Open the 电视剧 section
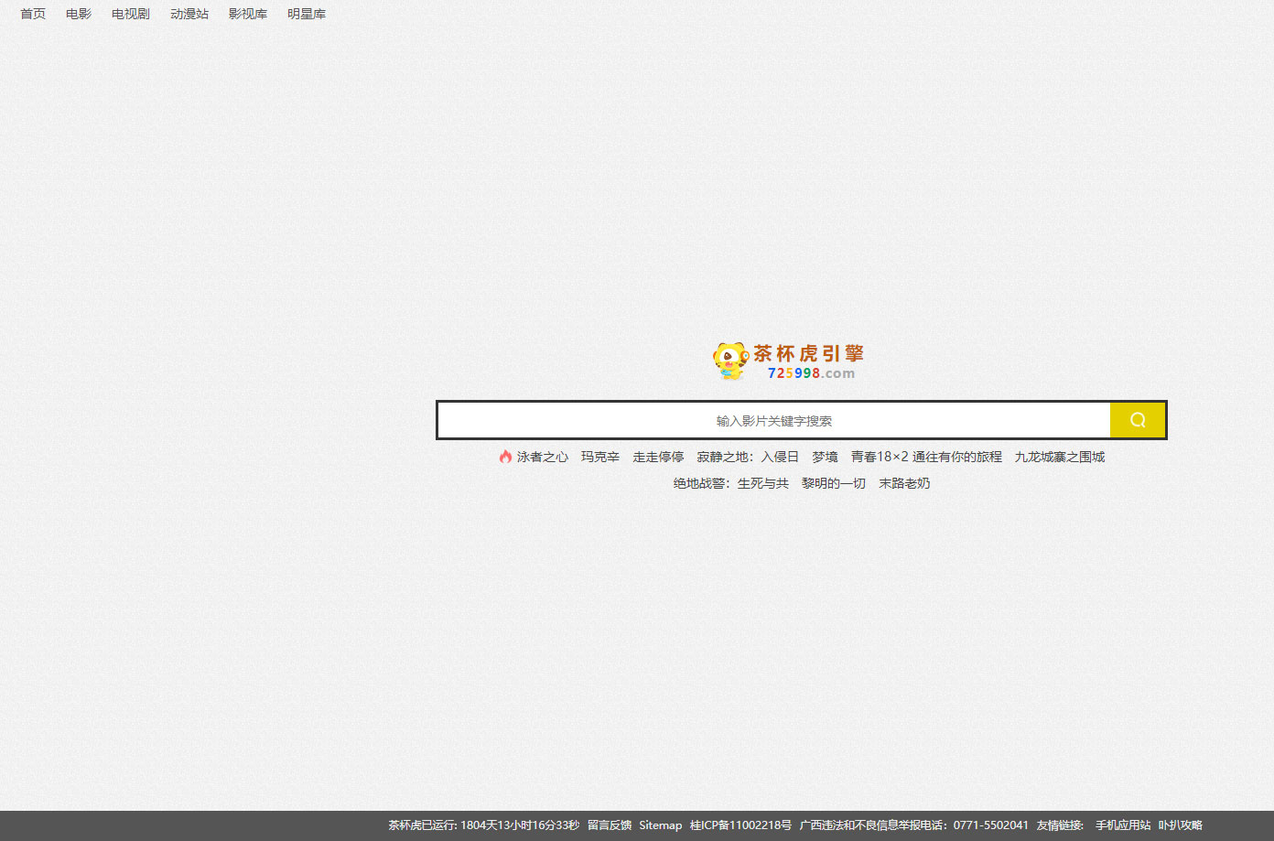The width and height of the screenshot is (1274, 841). (x=131, y=14)
